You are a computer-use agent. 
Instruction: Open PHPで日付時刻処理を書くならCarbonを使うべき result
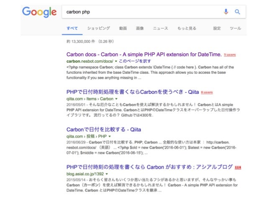click(133, 92)
